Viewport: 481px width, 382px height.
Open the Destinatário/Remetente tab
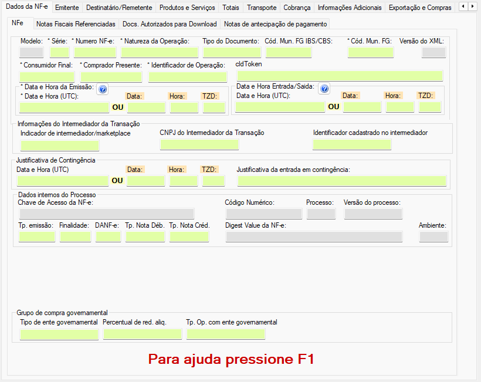(119, 8)
